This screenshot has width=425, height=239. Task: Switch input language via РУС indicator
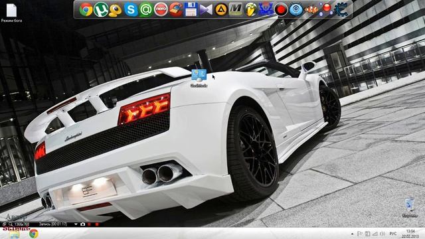(x=393, y=234)
